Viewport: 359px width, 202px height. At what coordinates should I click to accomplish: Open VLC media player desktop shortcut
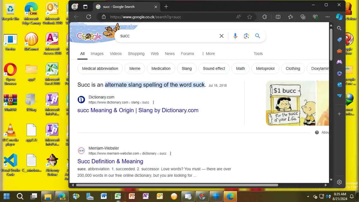[x=10, y=135]
